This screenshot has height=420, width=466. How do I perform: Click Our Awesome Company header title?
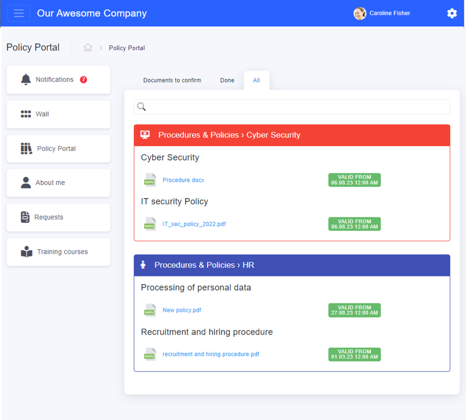pyautogui.click(x=92, y=13)
